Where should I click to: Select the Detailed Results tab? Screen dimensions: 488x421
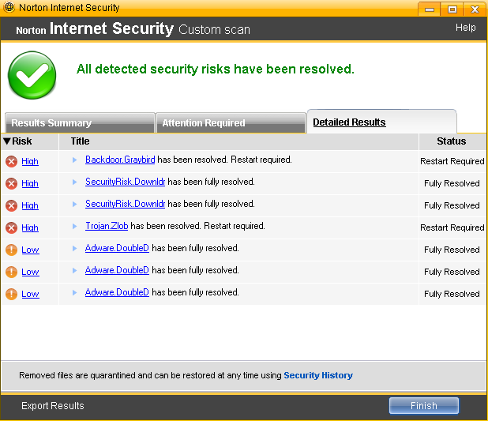(349, 122)
